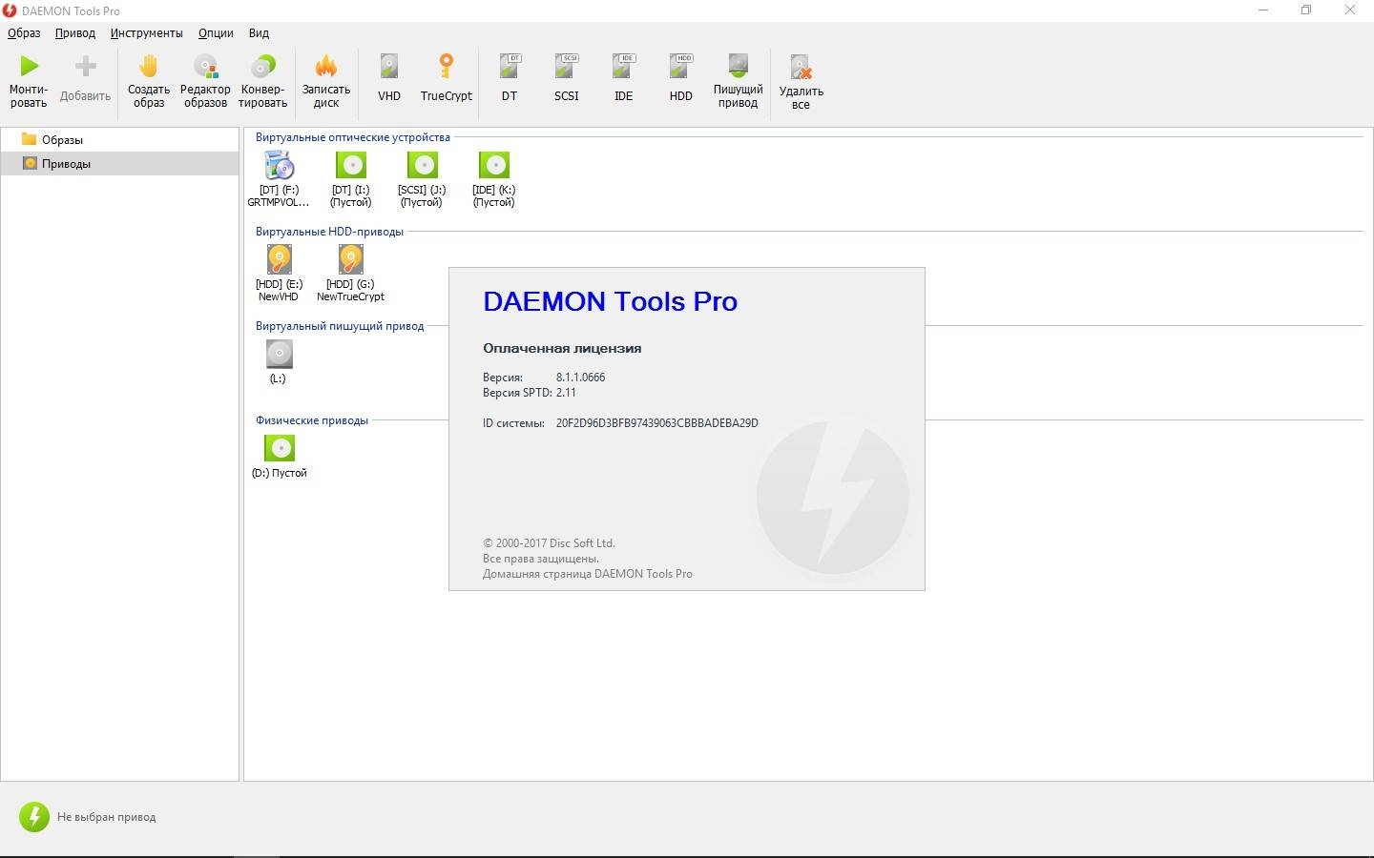Minimize the DAEMON Tools Pro window
The height and width of the screenshot is (858, 1374).
coord(1263,10)
